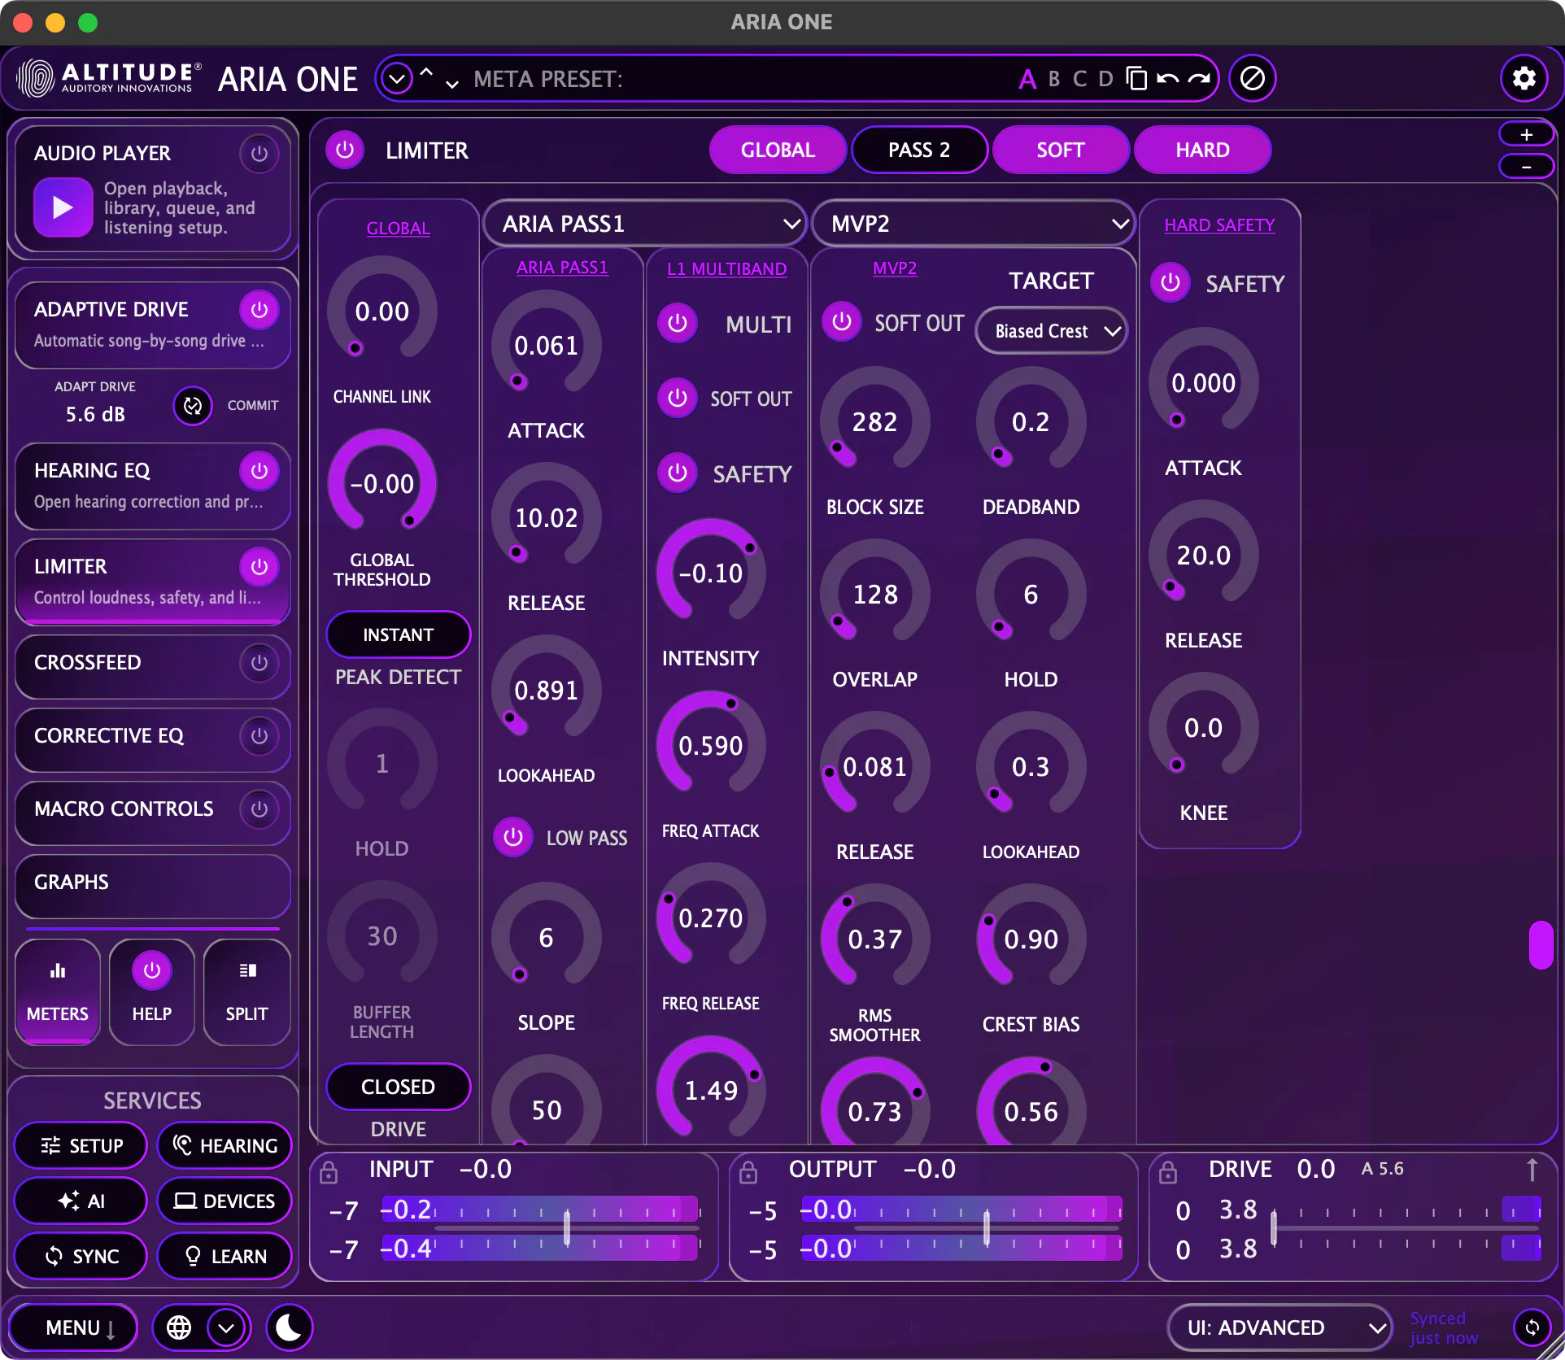Open the settings gear icon
Viewport: 1565px width, 1360px height.
coord(1524,78)
